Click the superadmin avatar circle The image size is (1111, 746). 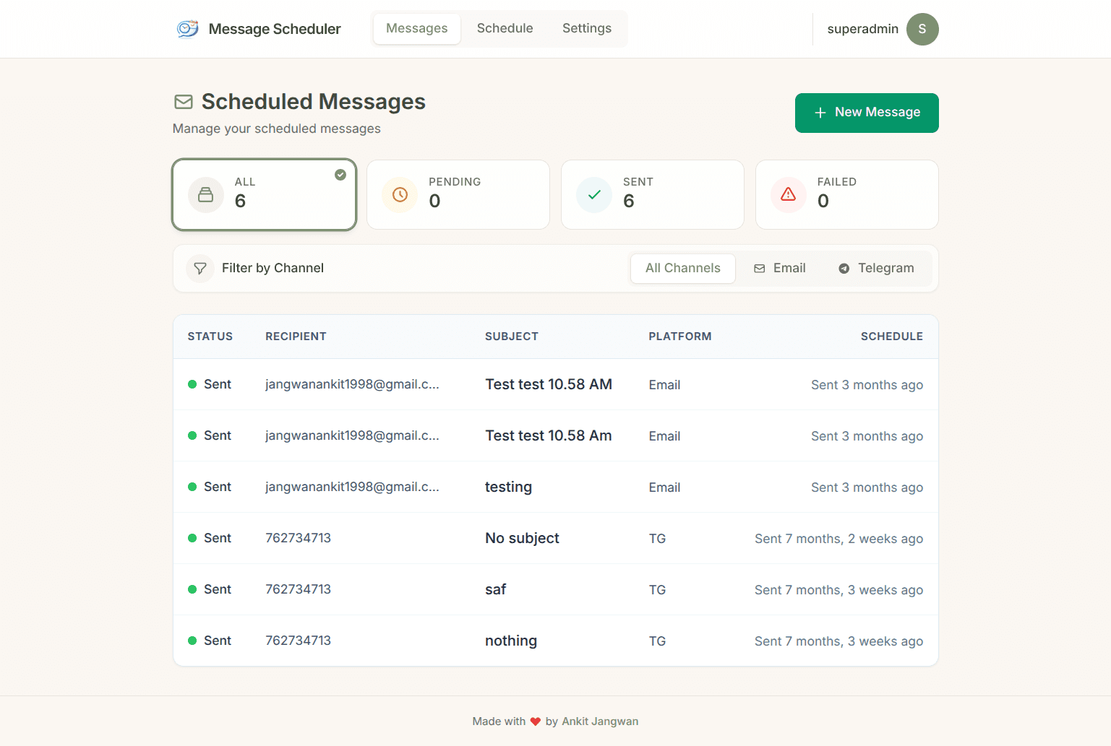point(922,29)
